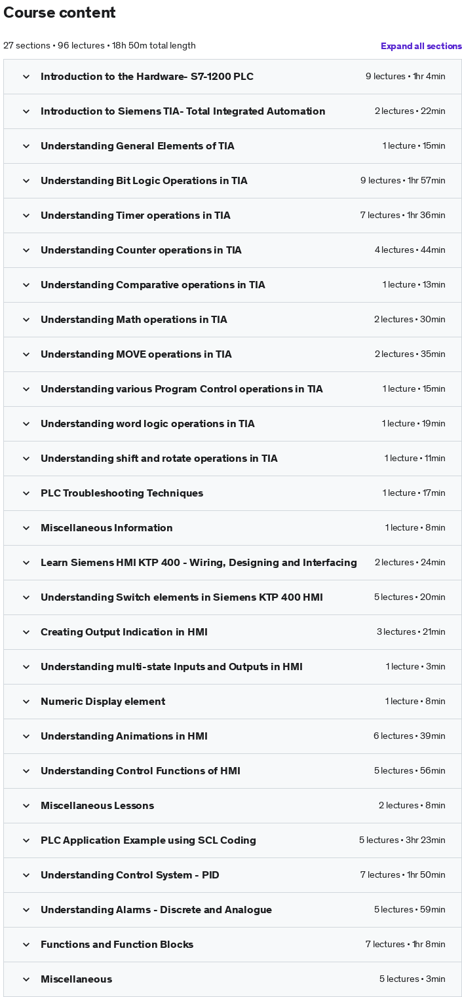The height and width of the screenshot is (997, 462).
Task: Click chevron beside PLC Application Example using SCL
Action: click(x=26, y=840)
